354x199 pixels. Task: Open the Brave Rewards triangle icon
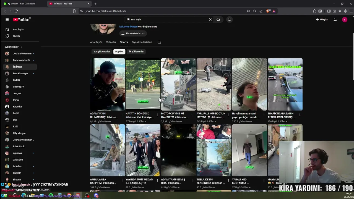(274, 11)
